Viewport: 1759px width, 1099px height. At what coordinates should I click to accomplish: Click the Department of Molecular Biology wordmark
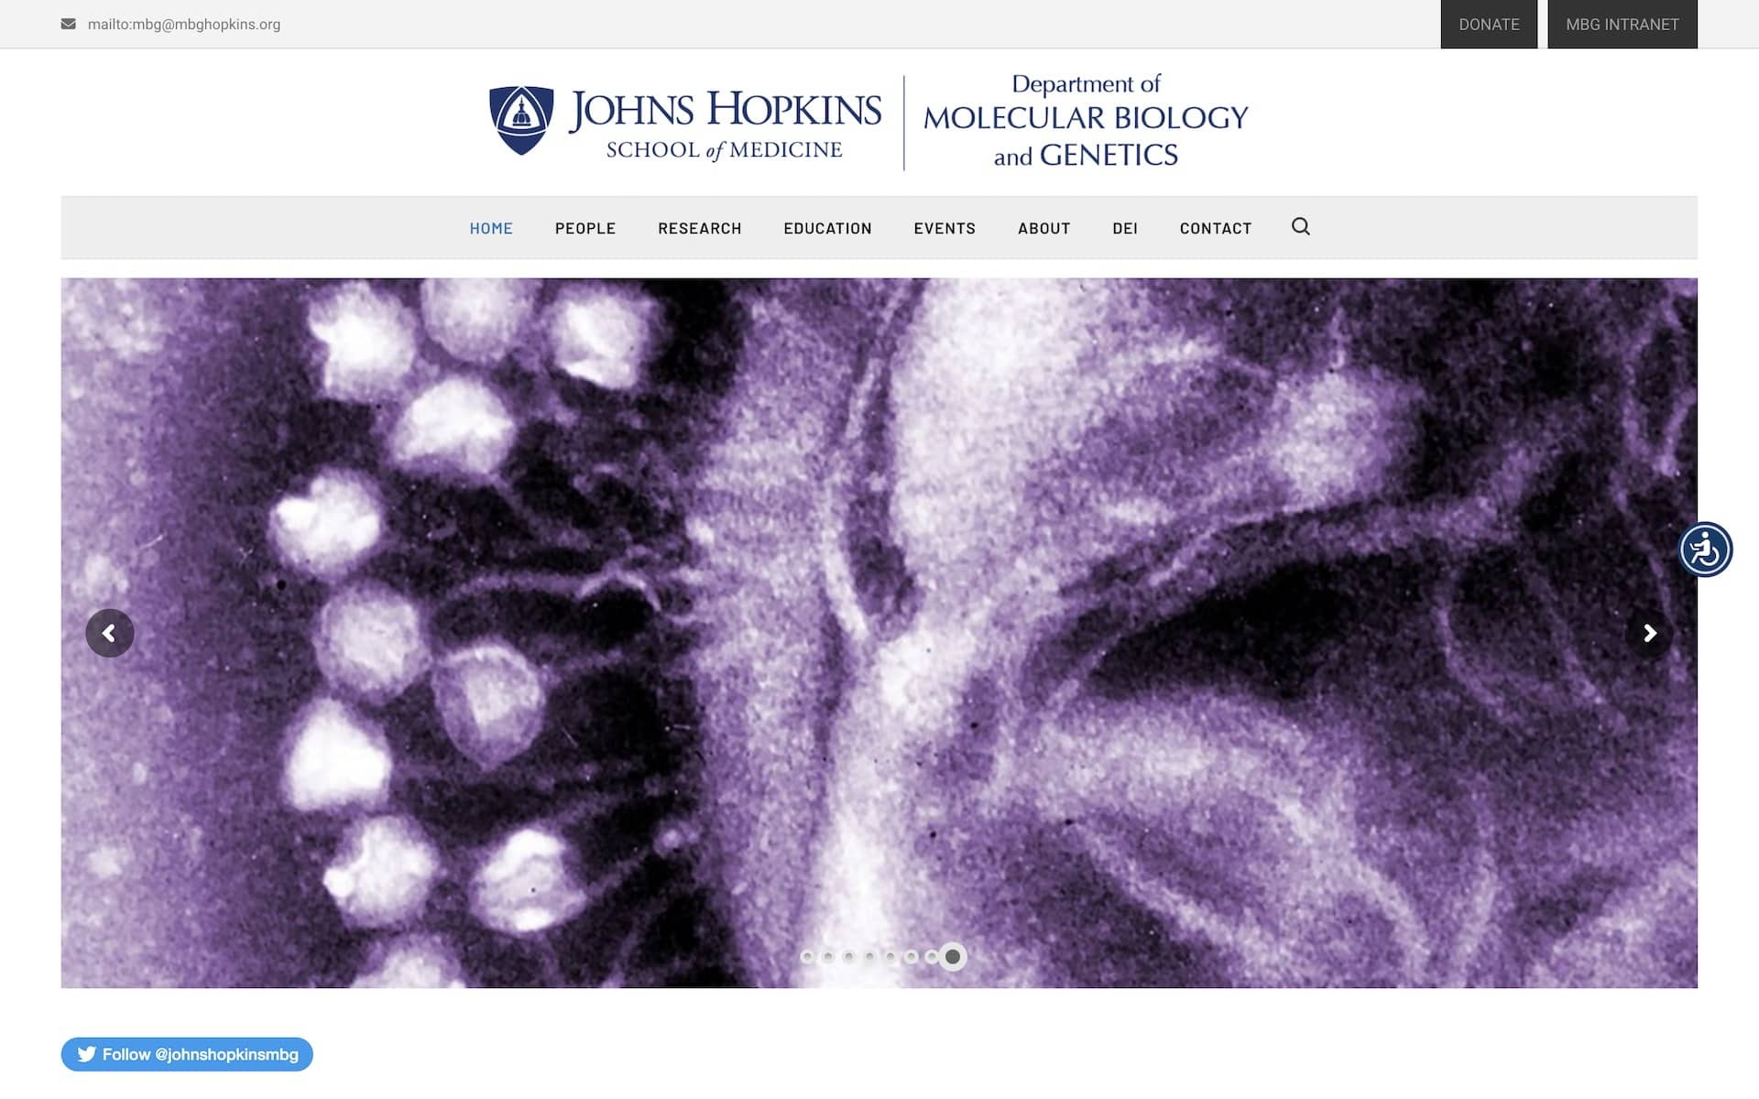(1086, 120)
